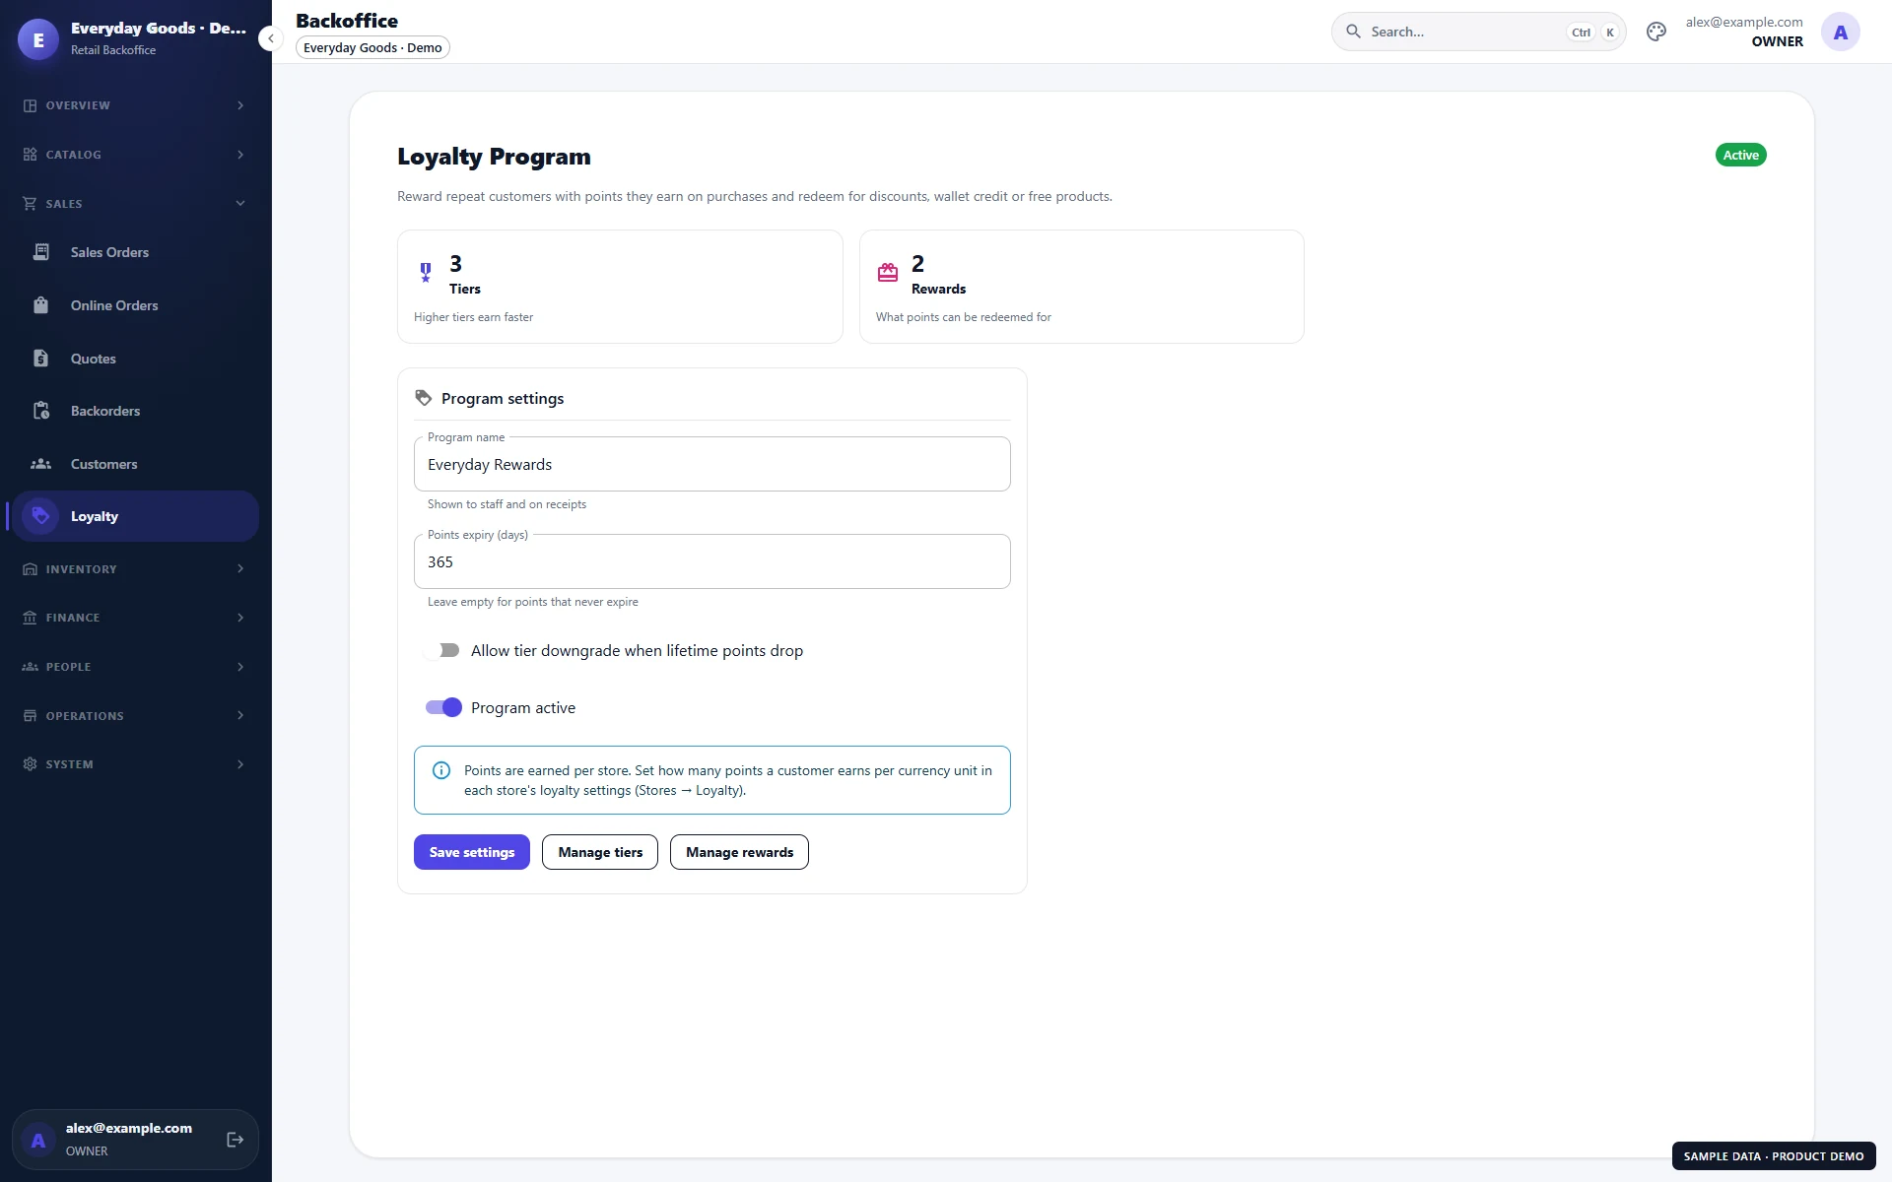This screenshot has width=1892, height=1182.
Task: Open the Quotes page
Action: (x=135, y=359)
